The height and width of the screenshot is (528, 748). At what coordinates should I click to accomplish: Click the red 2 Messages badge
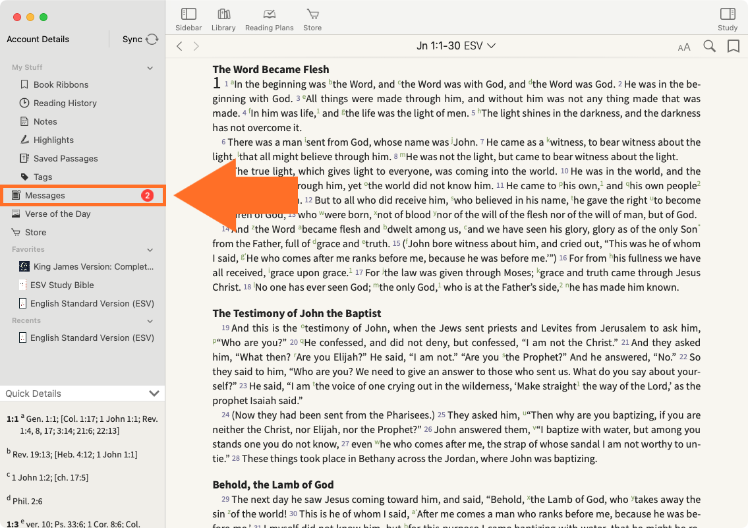tap(148, 196)
